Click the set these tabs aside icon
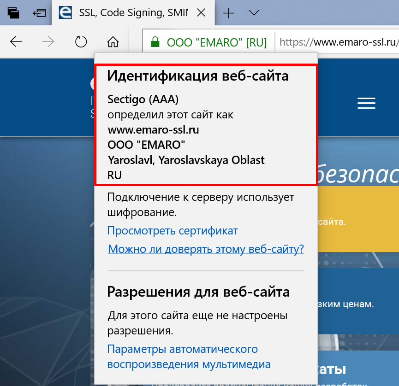Image resolution: width=399 pixels, height=386 pixels. click(x=39, y=13)
